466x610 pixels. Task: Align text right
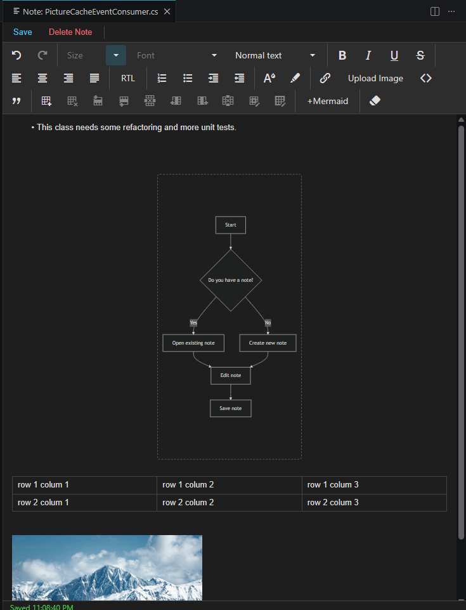point(68,78)
